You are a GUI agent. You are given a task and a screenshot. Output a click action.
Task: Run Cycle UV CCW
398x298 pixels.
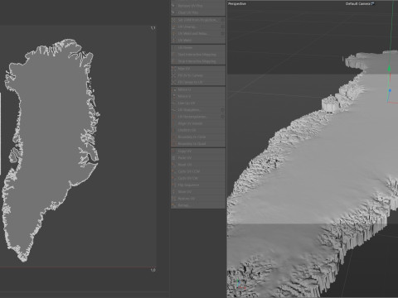198,171
